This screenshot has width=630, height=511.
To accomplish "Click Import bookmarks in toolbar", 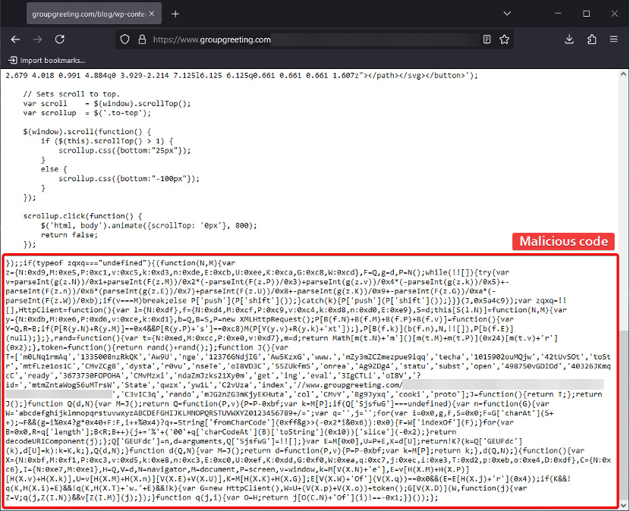I will tap(46, 60).
